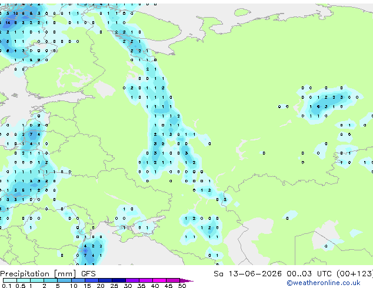The width and height of the screenshot is (373, 288).
Task: Click the '00..03 UTC' time range text
Action: click(309, 273)
